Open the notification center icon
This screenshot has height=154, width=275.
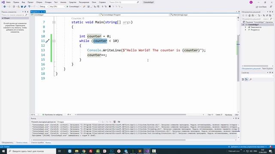click(270, 151)
